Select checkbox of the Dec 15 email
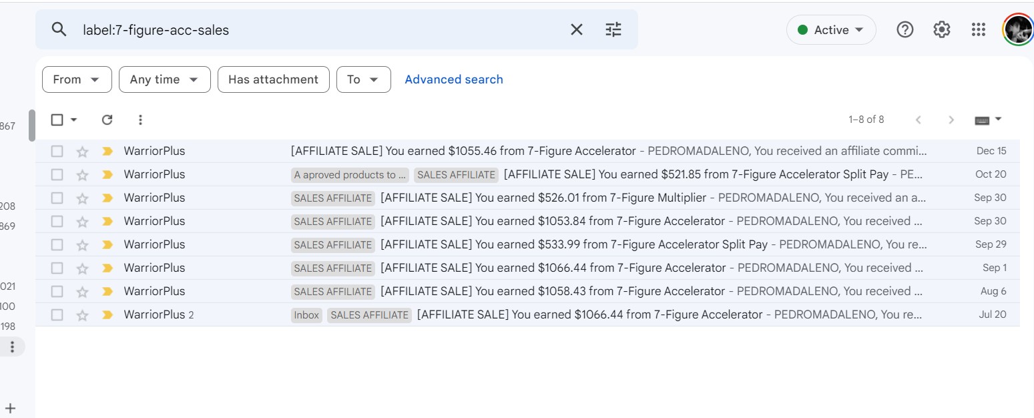 tap(57, 151)
